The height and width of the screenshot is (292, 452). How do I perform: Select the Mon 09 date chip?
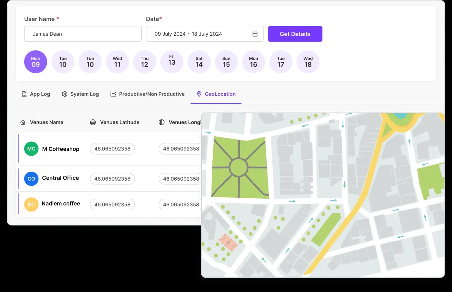pyautogui.click(x=36, y=62)
